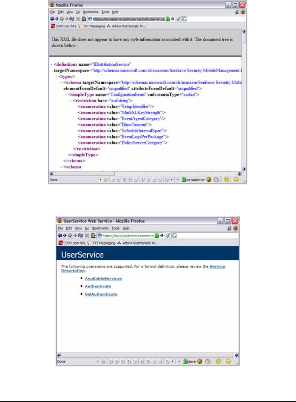Click Reload icon in top Firefox window
The height and width of the screenshot is (402, 296).
72,19
